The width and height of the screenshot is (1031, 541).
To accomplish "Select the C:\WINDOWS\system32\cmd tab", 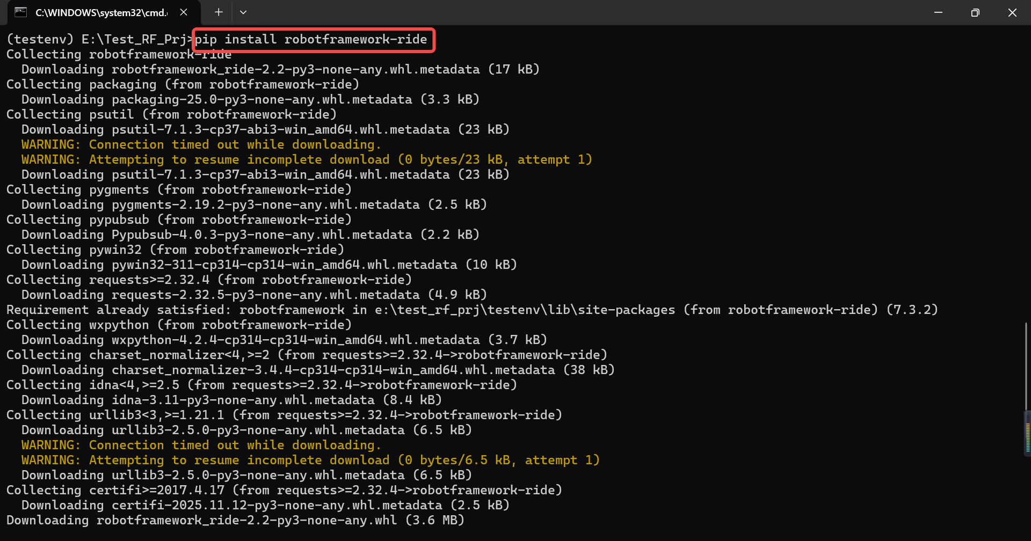I will [x=104, y=12].
